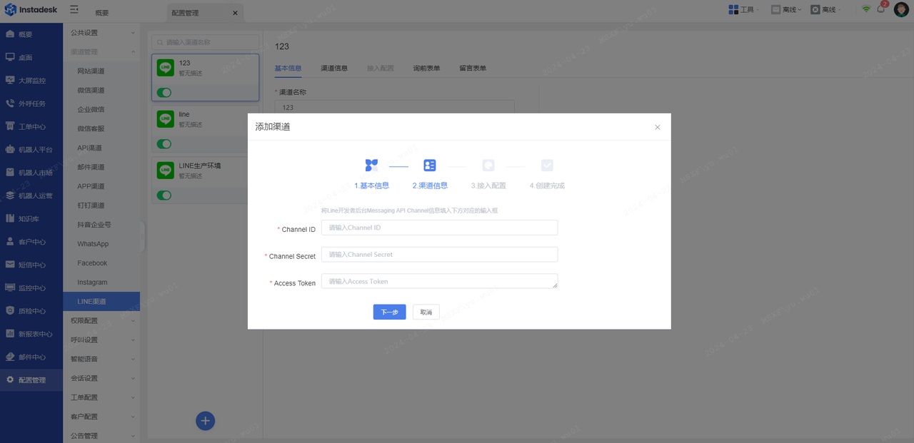Collapse the 渠道管理 menu section

(x=101, y=52)
